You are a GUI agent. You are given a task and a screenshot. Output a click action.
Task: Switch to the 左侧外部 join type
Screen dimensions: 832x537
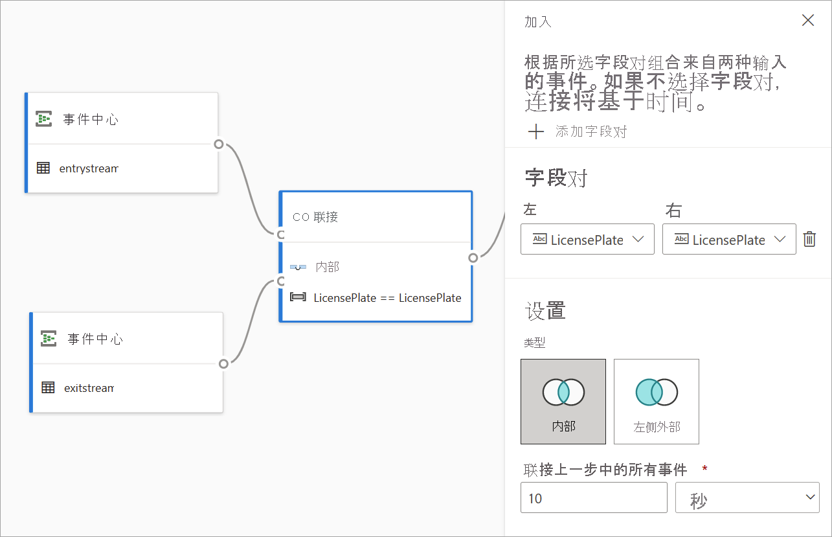coord(656,401)
